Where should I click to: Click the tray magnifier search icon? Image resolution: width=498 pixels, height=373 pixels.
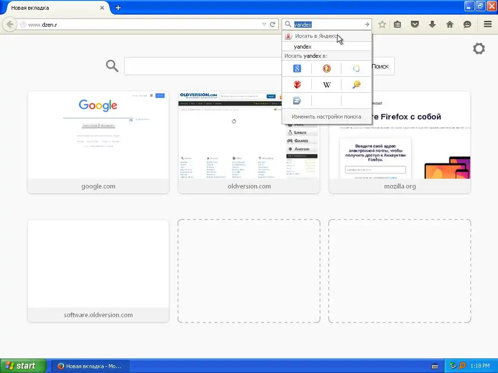coord(462,366)
